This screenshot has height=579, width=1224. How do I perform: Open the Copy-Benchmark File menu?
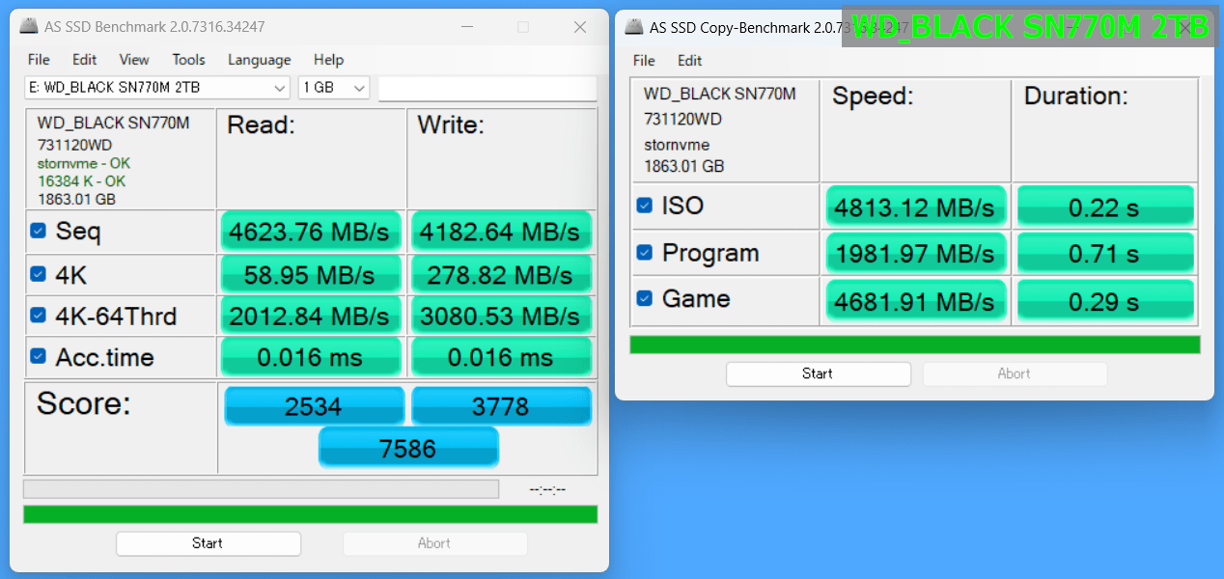(643, 61)
